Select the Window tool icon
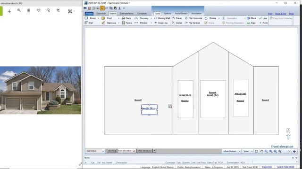The width and height of the screenshot is (302, 169). pyautogui.click(x=136, y=23)
